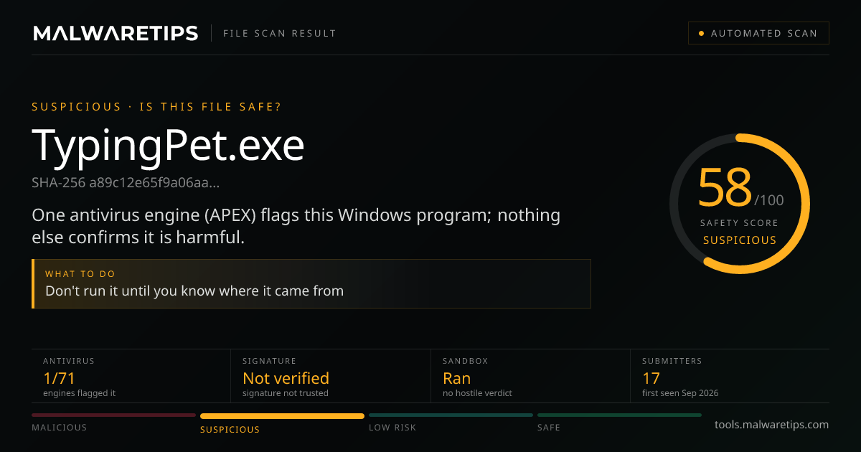This screenshot has width=861, height=452.
Task: Click the Submitters 17 value
Action: click(651, 378)
